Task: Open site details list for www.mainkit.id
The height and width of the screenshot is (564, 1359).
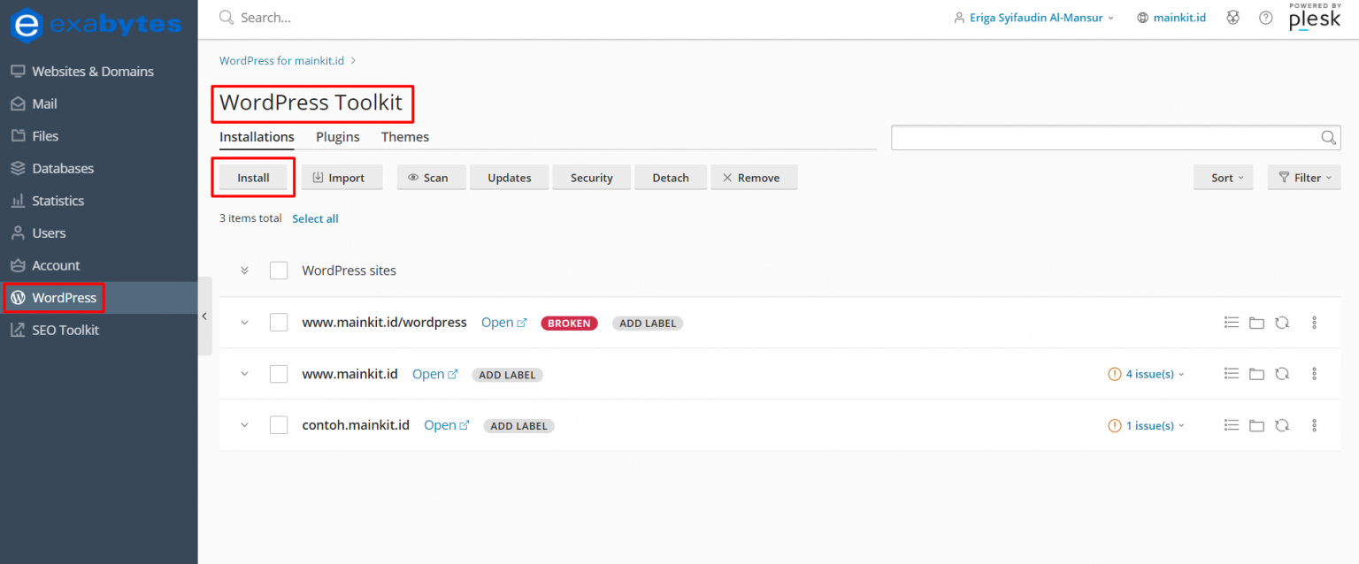Action: [x=1232, y=374]
